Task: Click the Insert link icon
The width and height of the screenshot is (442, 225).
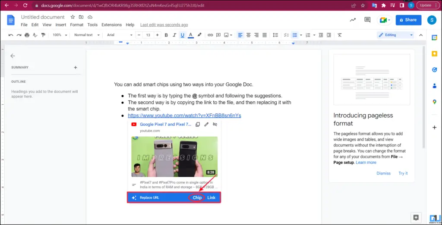Action: (x=210, y=35)
